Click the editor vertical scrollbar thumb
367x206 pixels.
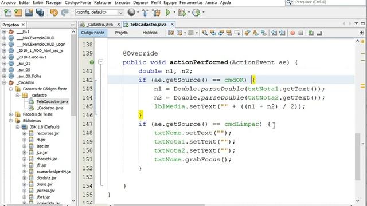(x=357, y=156)
